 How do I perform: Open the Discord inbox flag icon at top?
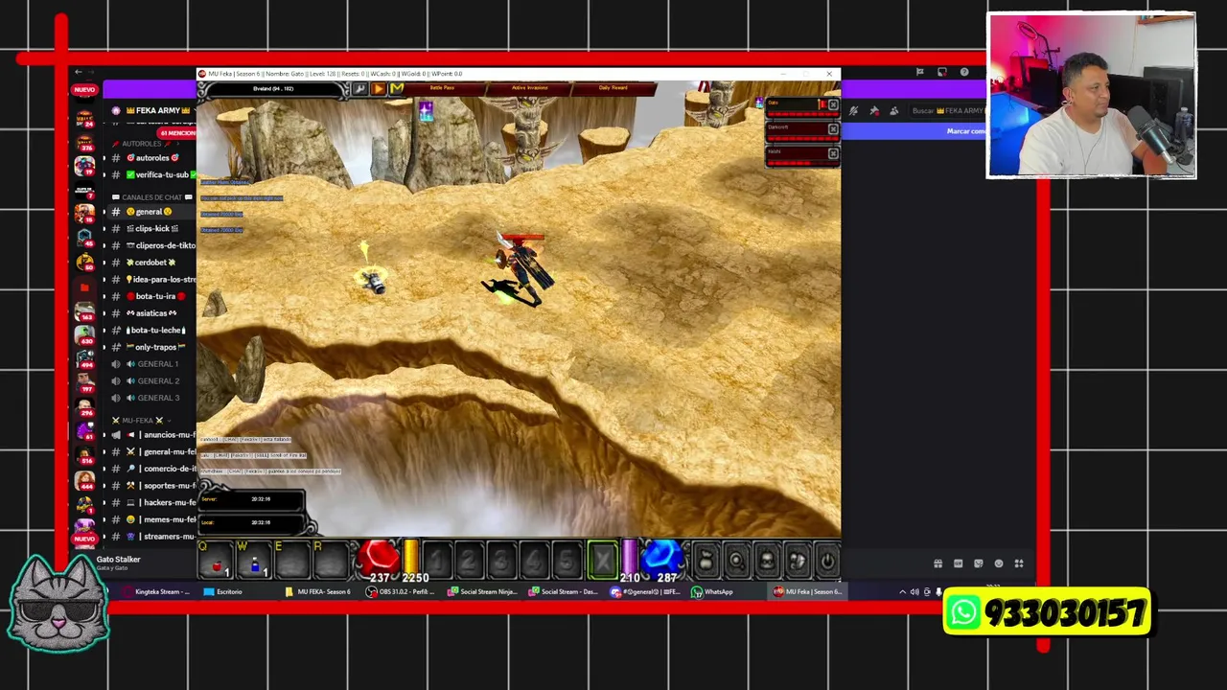pos(920,72)
